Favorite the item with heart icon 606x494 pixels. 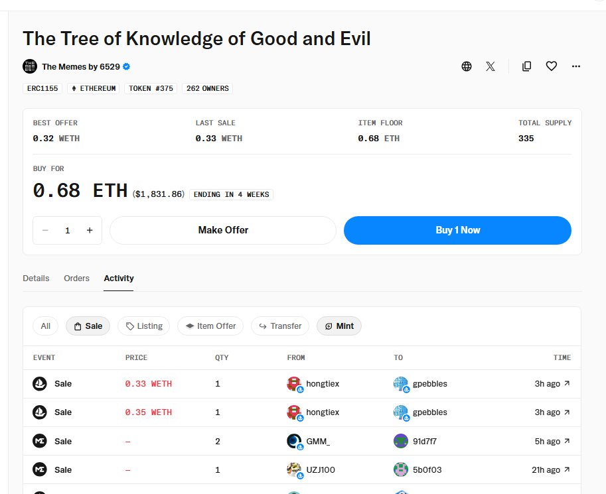pyautogui.click(x=551, y=66)
